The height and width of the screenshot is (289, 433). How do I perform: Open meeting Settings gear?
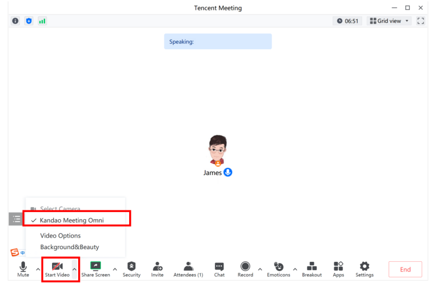click(364, 269)
